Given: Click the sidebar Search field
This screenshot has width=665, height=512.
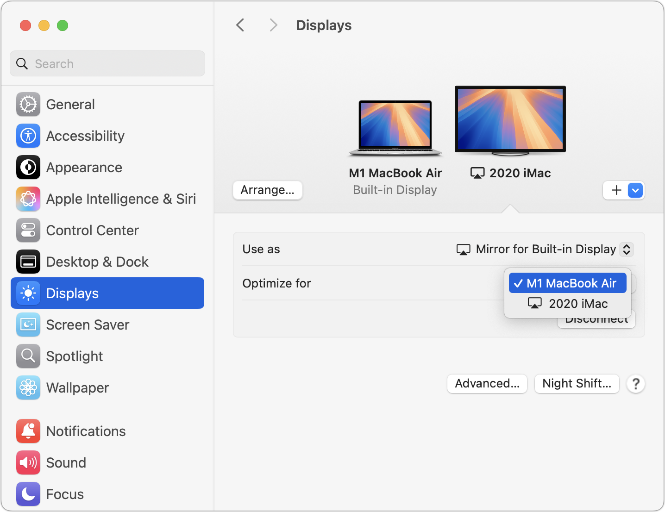Looking at the screenshot, I should 107,63.
